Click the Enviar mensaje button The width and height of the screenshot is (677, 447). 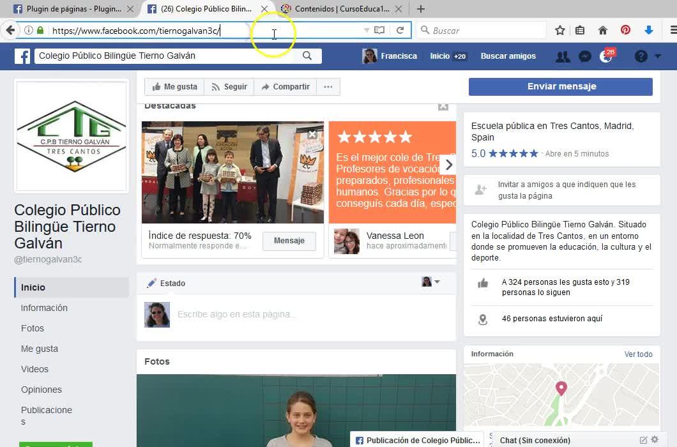(x=560, y=86)
